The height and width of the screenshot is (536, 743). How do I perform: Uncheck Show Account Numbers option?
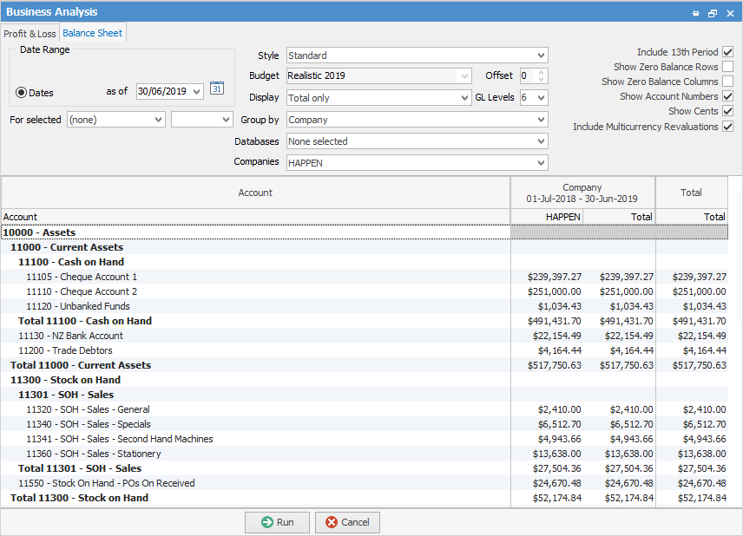[x=727, y=96]
